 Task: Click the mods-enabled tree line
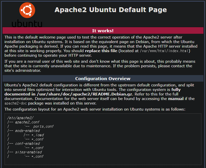click(x=24, y=131)
